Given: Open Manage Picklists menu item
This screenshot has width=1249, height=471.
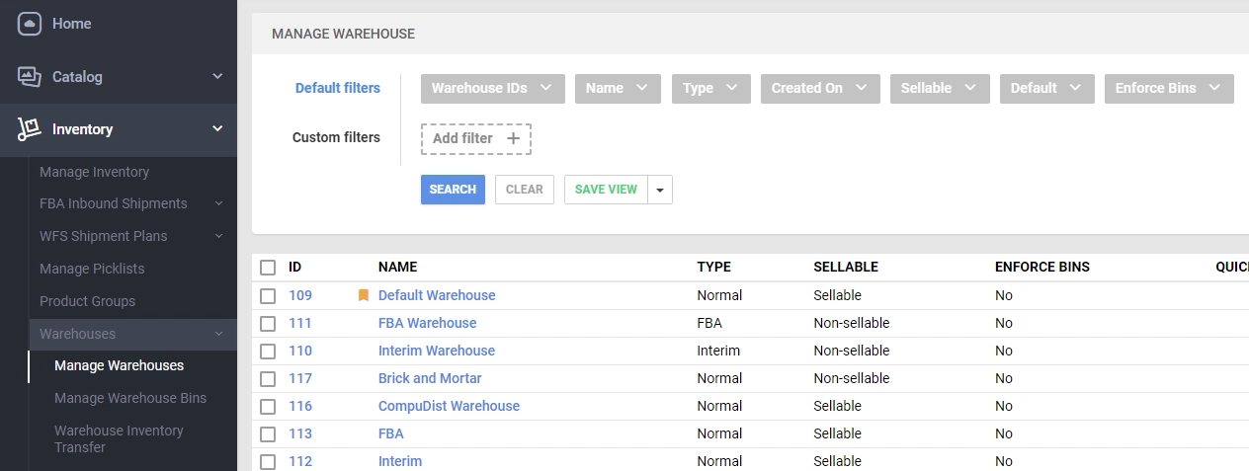Looking at the screenshot, I should click(x=92, y=269).
